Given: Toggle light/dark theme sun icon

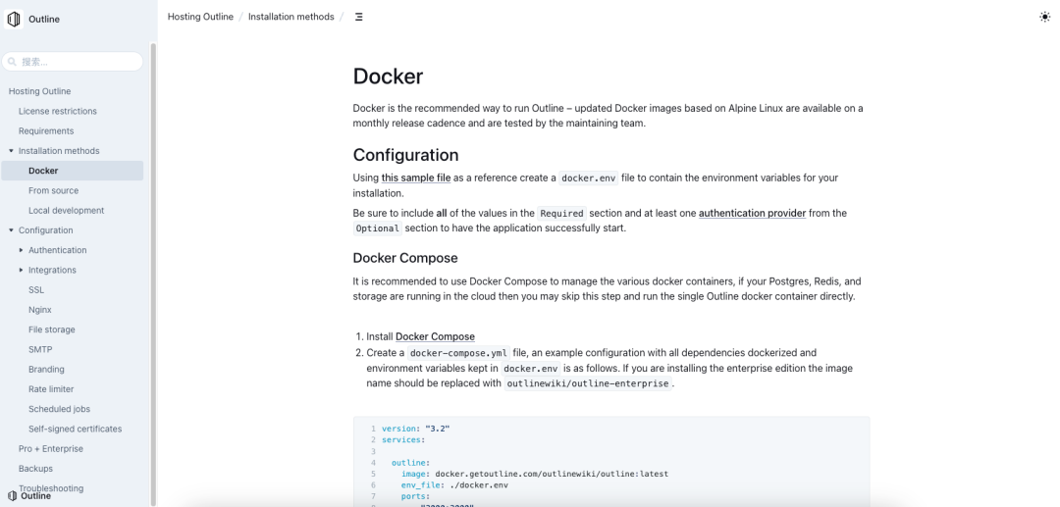Looking at the screenshot, I should point(1044,17).
